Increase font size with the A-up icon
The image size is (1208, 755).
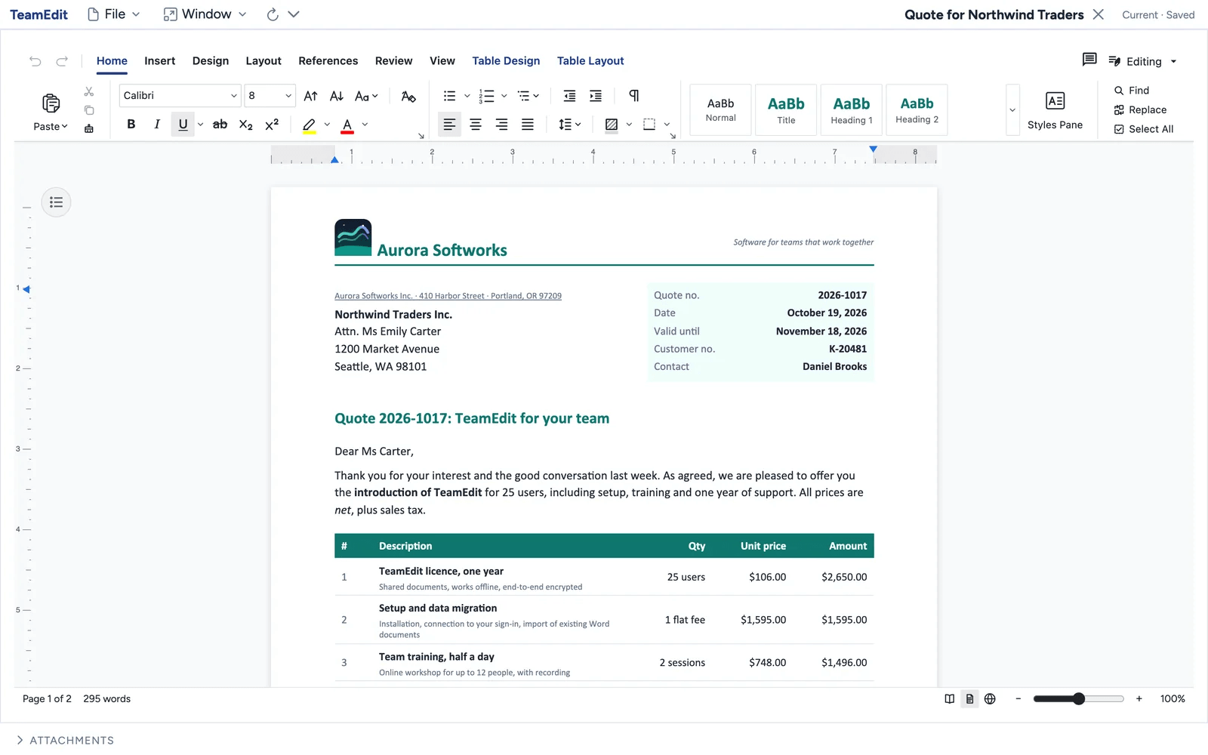310,96
